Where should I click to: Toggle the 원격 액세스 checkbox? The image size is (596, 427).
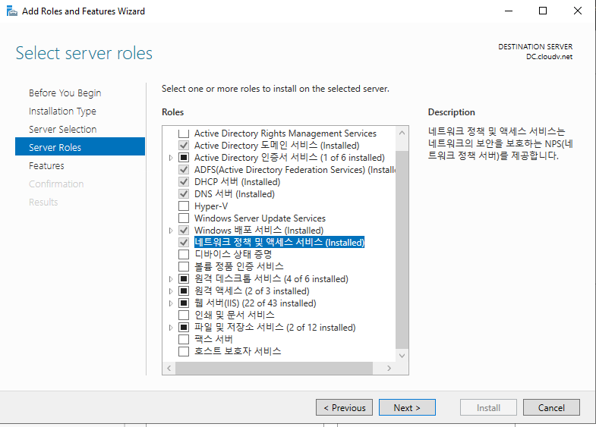(184, 291)
